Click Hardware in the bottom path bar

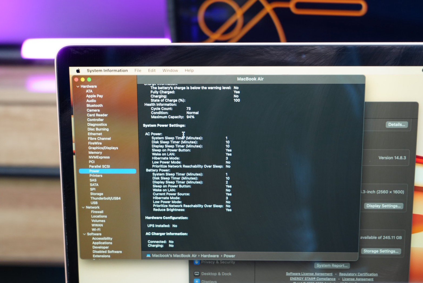210,256
